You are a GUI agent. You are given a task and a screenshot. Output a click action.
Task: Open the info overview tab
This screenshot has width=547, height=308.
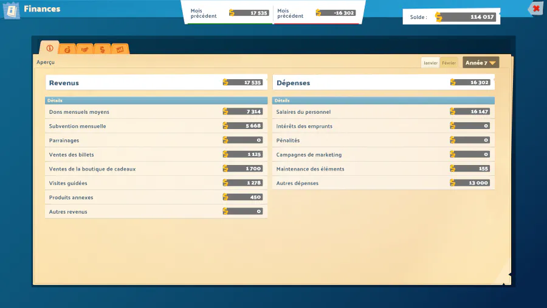tap(49, 49)
